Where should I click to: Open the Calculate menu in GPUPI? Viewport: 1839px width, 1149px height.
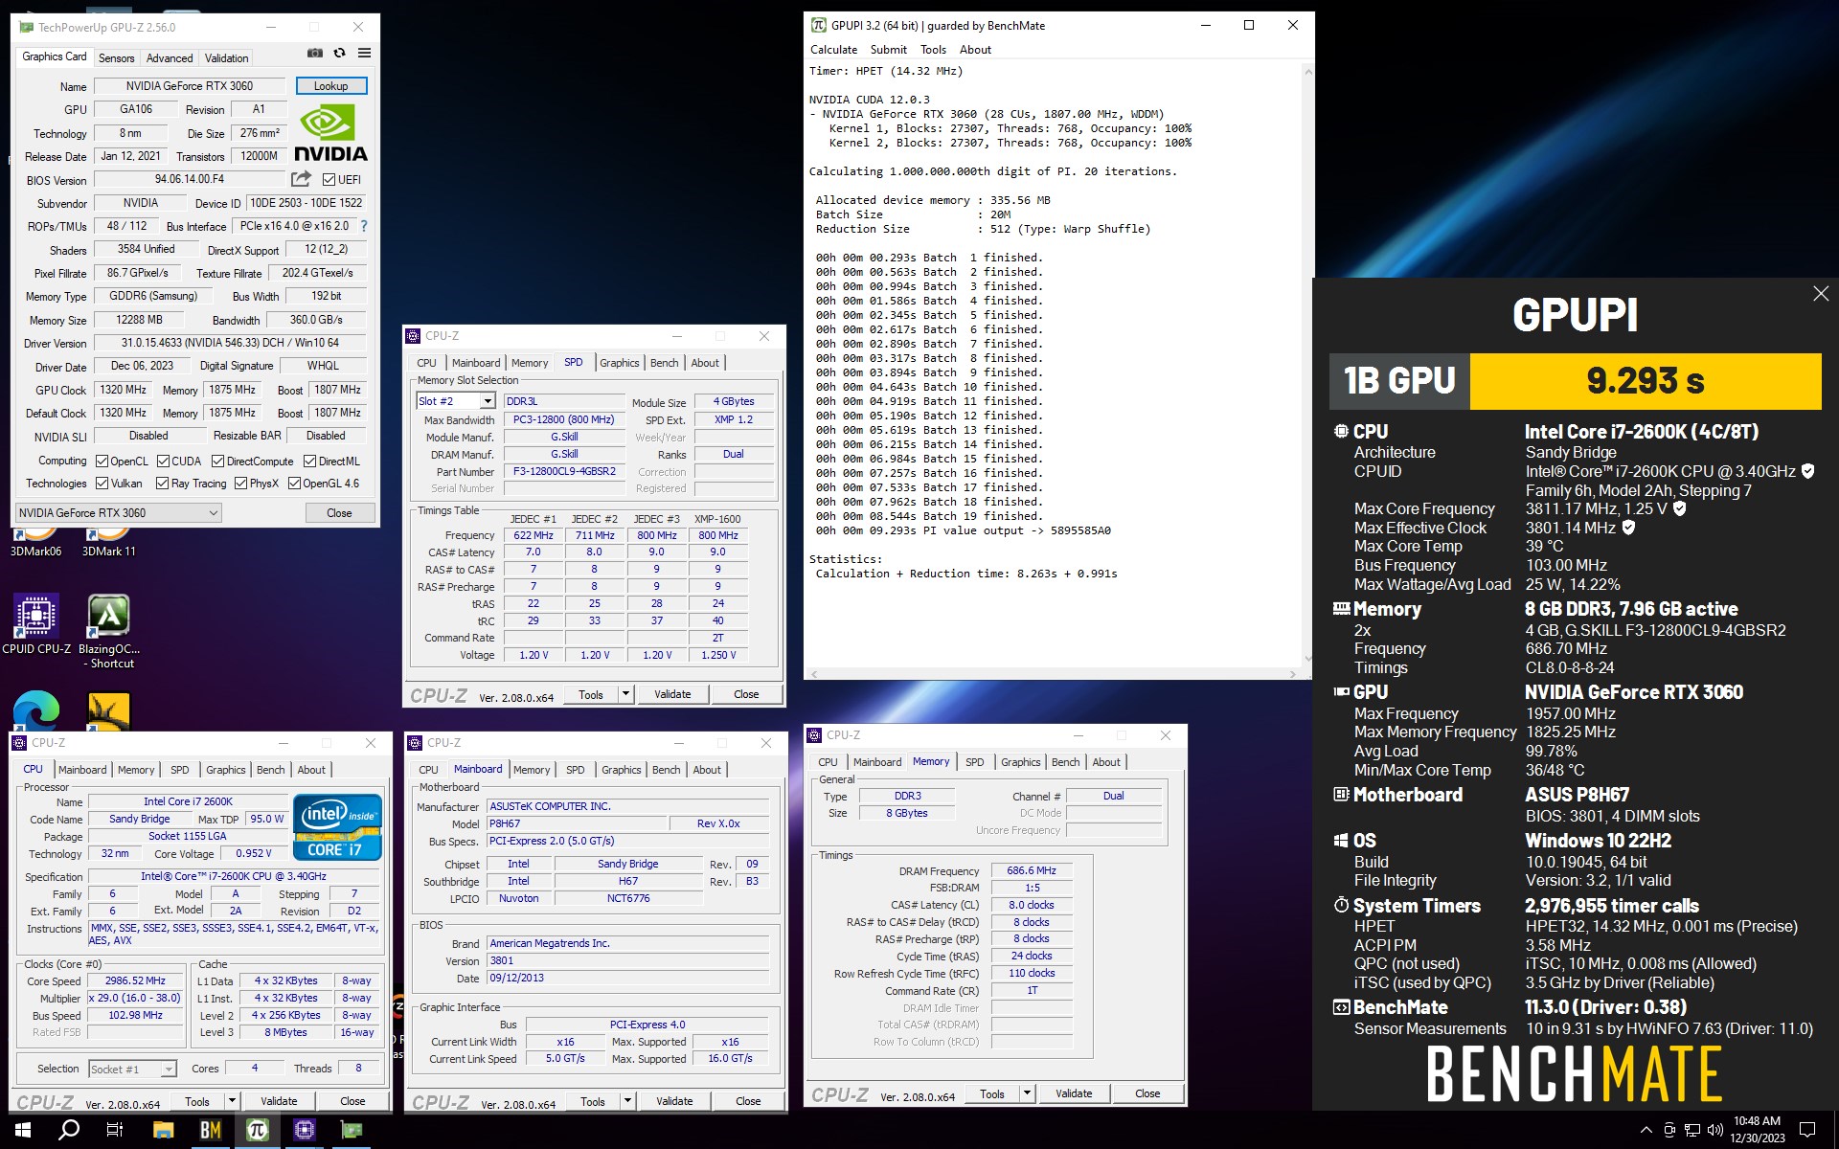833,50
